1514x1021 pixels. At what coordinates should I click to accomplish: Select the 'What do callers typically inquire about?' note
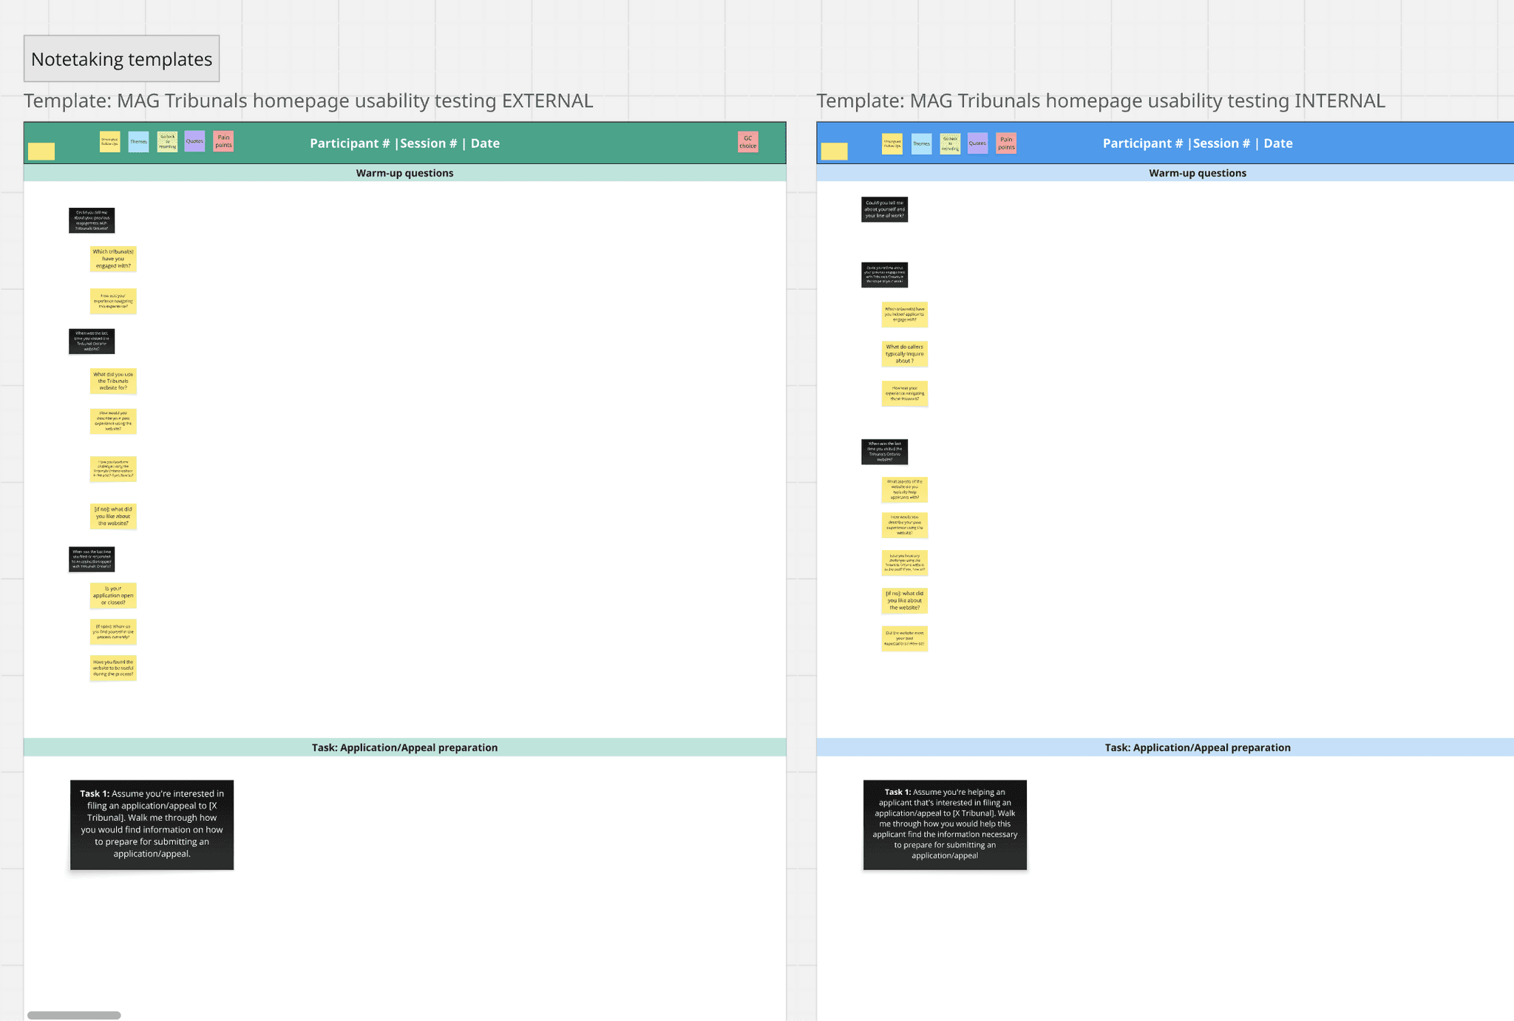click(904, 353)
